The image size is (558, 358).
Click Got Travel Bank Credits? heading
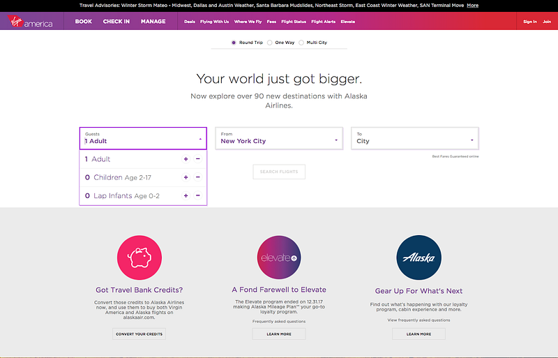[139, 290]
